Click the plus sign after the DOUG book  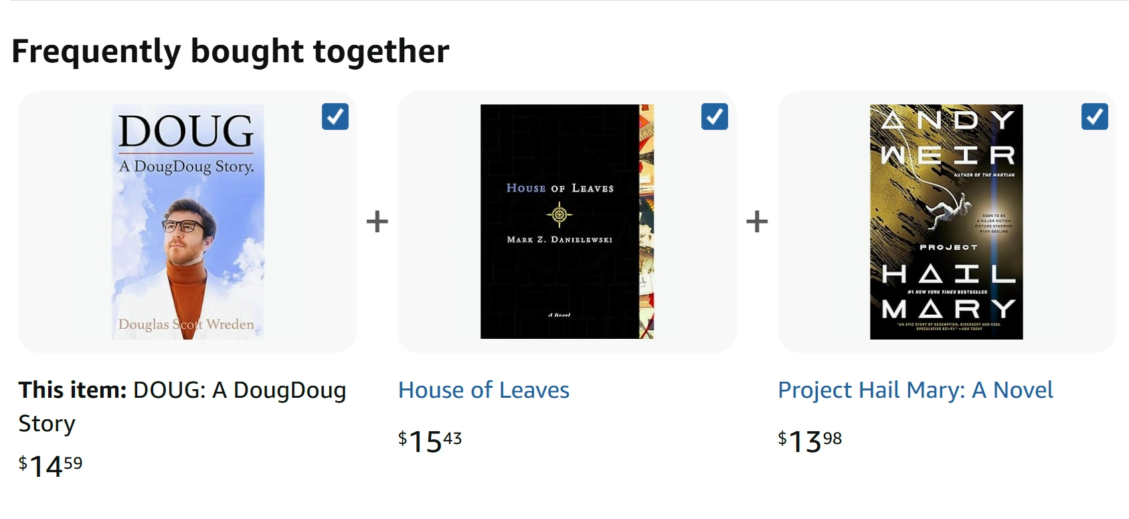(377, 222)
